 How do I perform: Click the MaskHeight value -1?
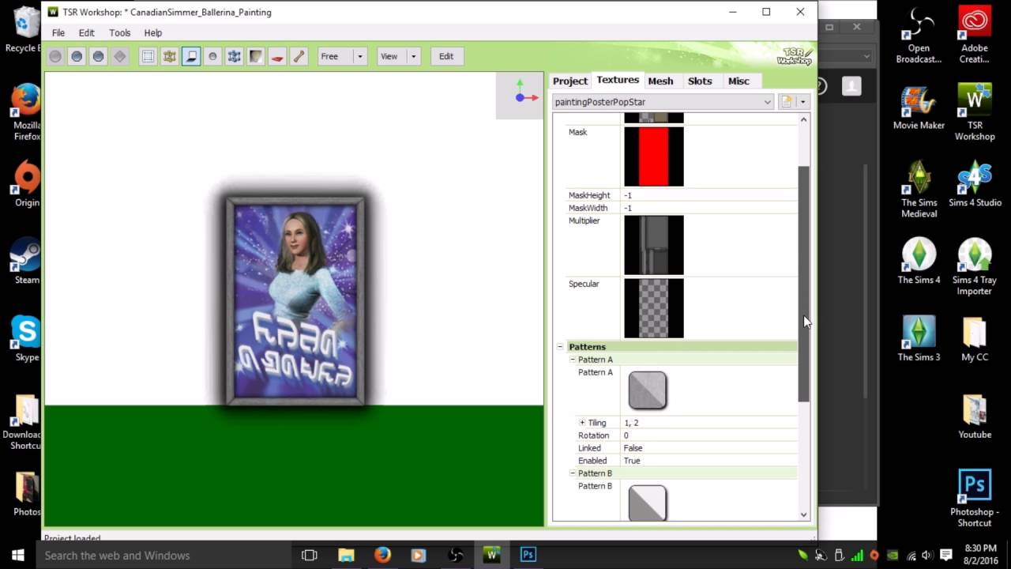(x=629, y=195)
